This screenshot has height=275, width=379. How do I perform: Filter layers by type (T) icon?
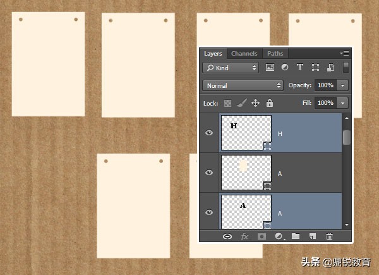point(299,68)
